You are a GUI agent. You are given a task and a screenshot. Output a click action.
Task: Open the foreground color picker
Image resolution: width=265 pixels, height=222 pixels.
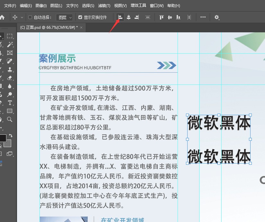coord(3,138)
